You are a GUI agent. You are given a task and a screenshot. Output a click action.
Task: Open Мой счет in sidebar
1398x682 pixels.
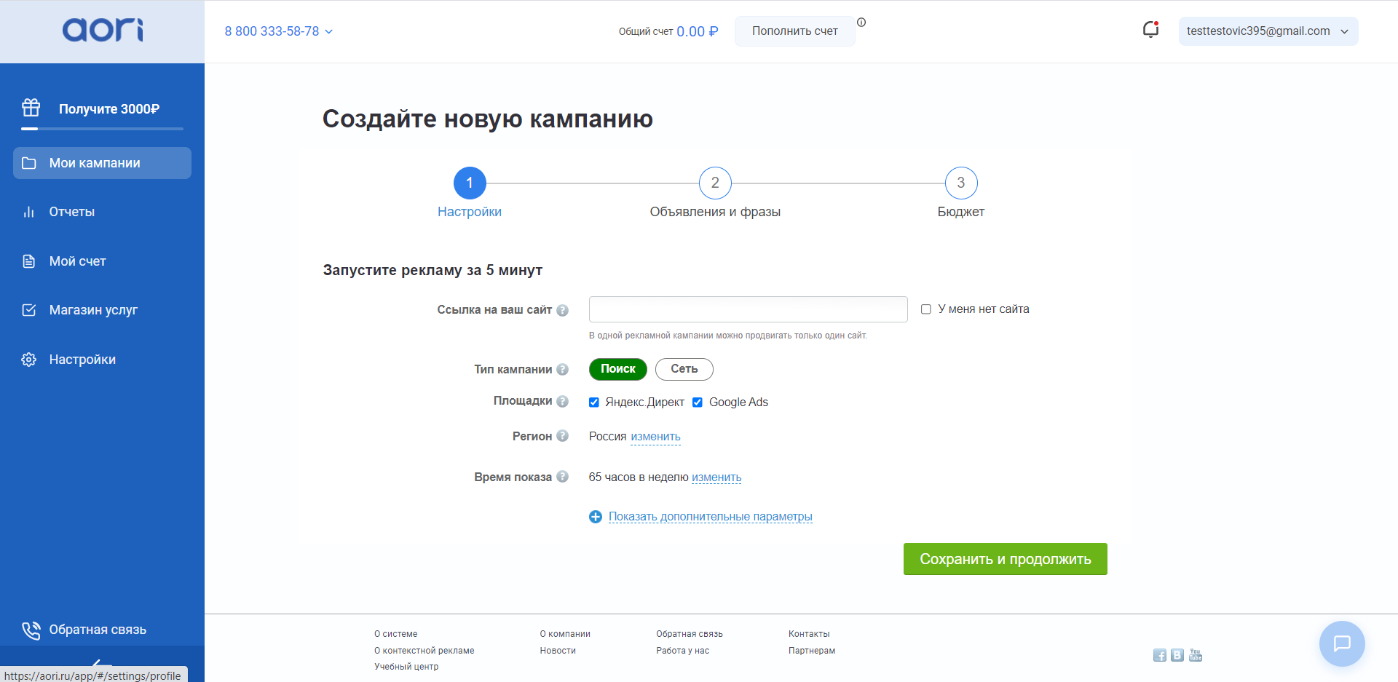(78, 261)
